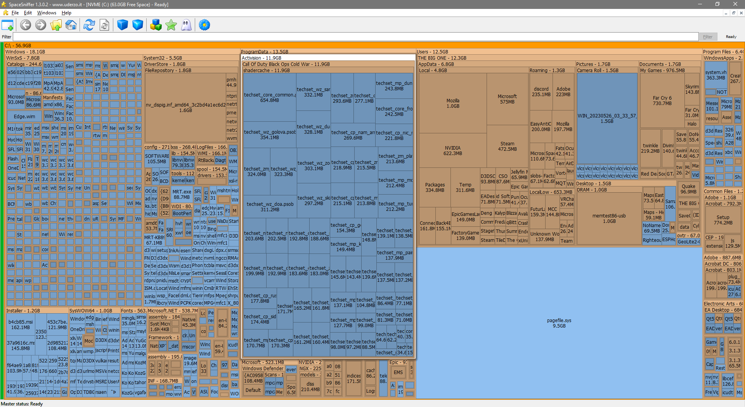The width and height of the screenshot is (745, 407).
Task: Return to the home view via the house icon
Action: tap(71, 25)
